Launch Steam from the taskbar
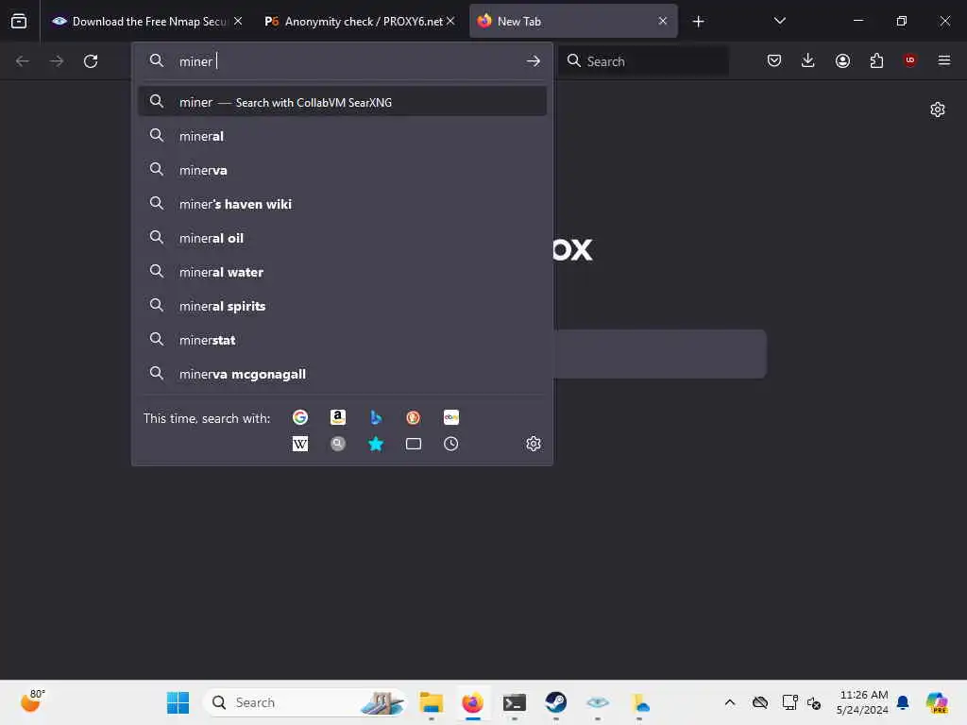The image size is (967, 725). coord(555,702)
